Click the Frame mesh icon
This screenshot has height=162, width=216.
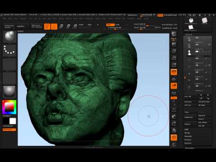click(x=174, y=110)
